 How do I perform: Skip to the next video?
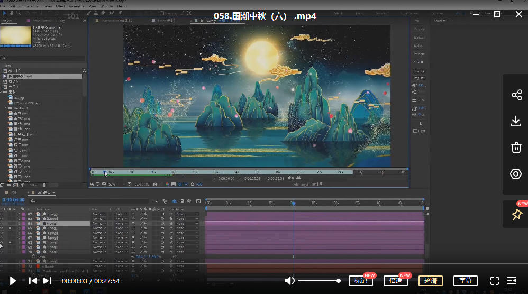tap(47, 281)
